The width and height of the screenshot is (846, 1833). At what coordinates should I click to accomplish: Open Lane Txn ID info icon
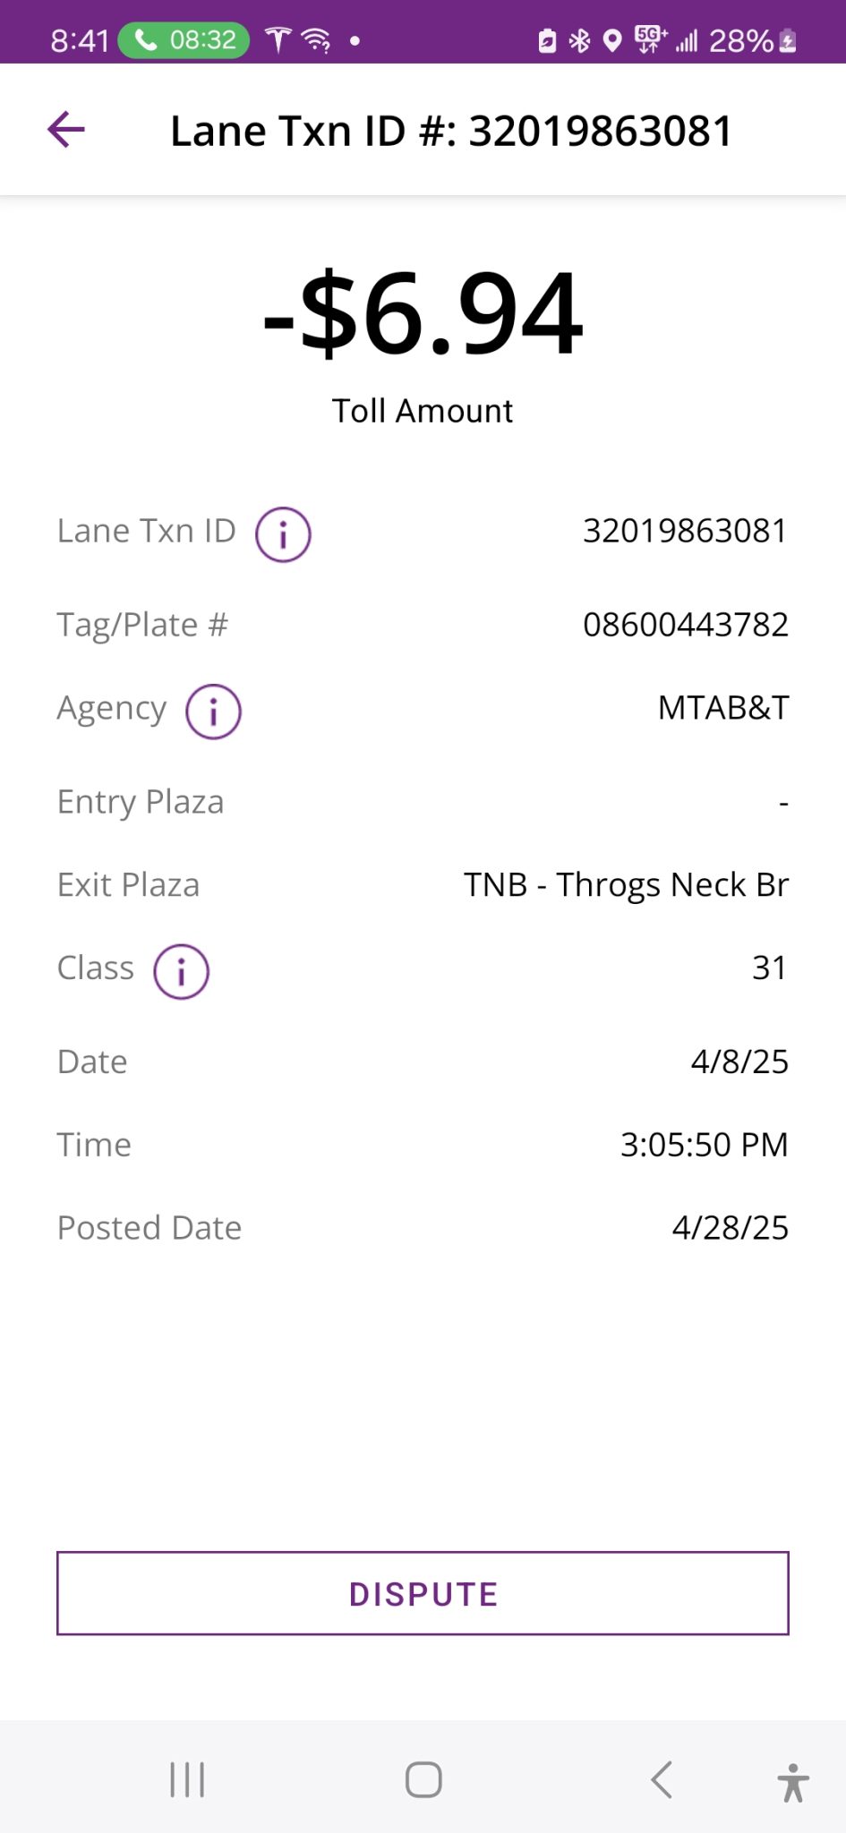tap(283, 534)
